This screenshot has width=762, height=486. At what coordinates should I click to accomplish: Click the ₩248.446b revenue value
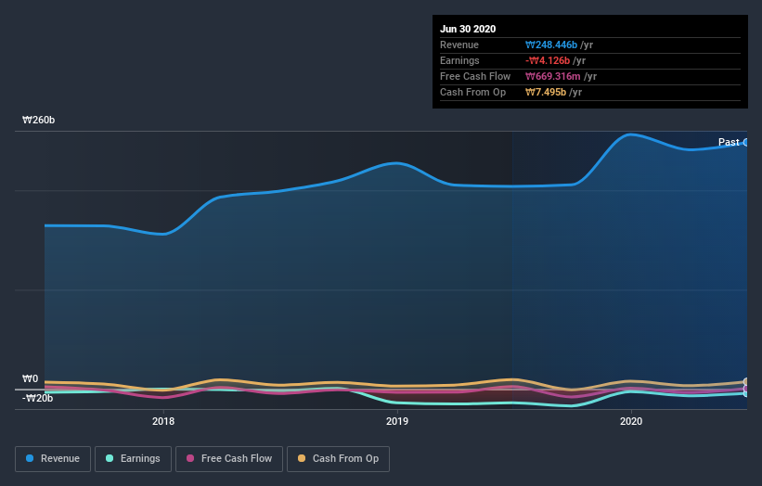click(551, 45)
